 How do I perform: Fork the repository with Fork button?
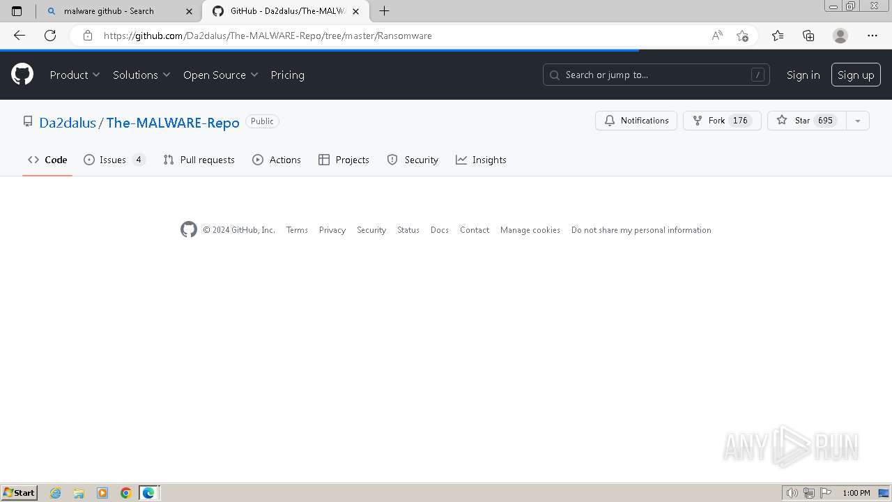tap(722, 121)
